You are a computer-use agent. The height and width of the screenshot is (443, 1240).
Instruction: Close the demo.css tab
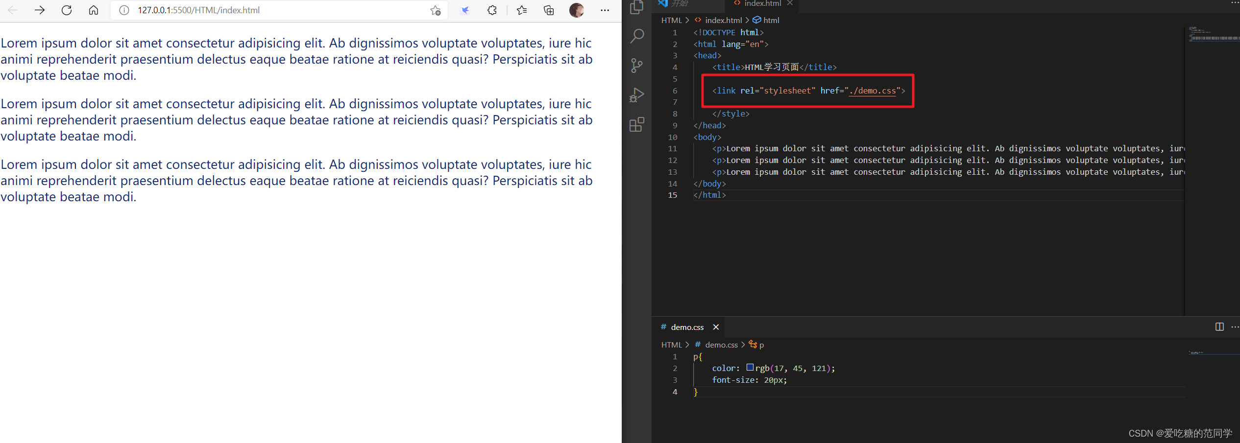(x=716, y=327)
